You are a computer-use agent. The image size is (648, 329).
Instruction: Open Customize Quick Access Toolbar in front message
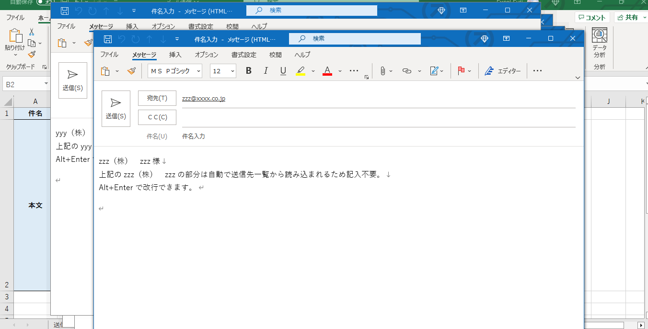tap(177, 39)
